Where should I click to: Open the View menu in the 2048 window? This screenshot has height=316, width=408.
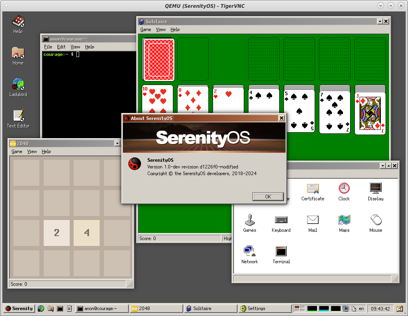point(32,152)
